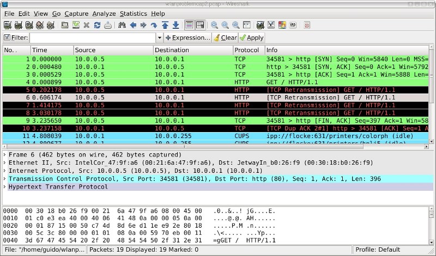The image size is (436, 256).
Task: Open help icon at toolbar end
Action: click(307, 25)
